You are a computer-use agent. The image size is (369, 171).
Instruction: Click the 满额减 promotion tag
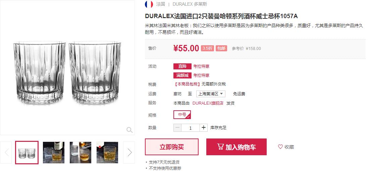pos(182,75)
